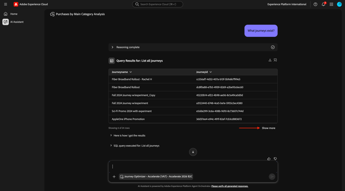Click the reasoning complete checkmark icon
This screenshot has height=191, width=345.
(273, 47)
